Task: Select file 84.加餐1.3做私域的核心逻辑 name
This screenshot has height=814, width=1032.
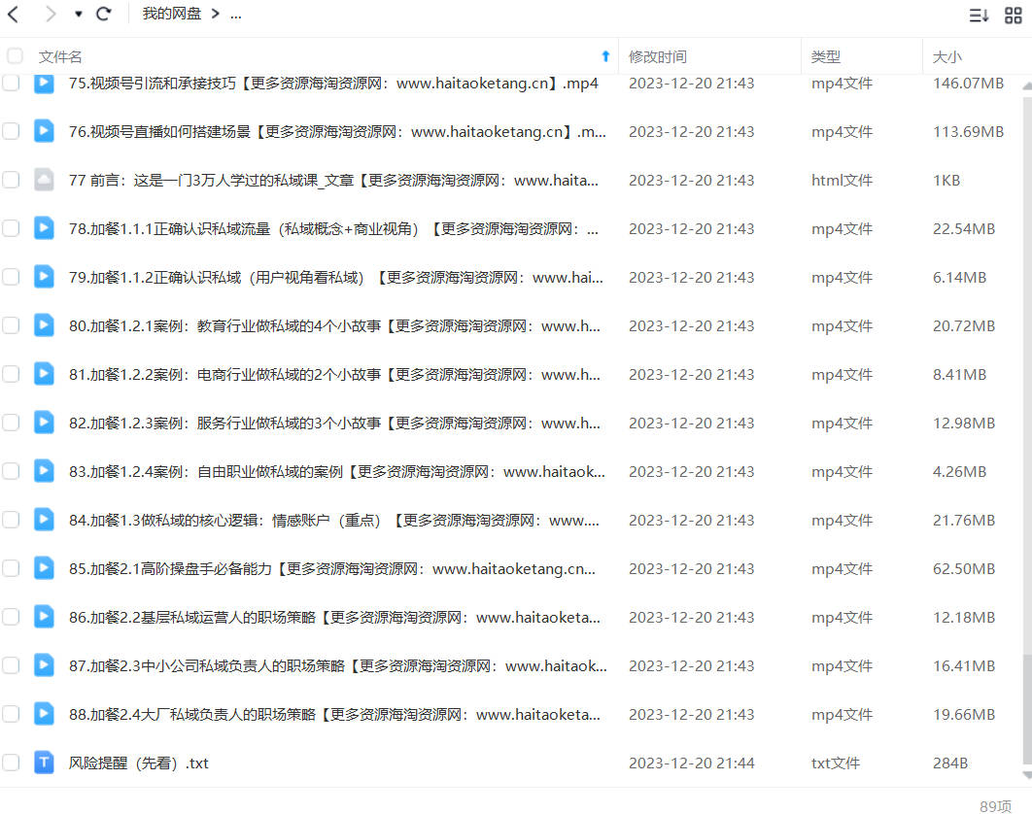Action: (334, 521)
